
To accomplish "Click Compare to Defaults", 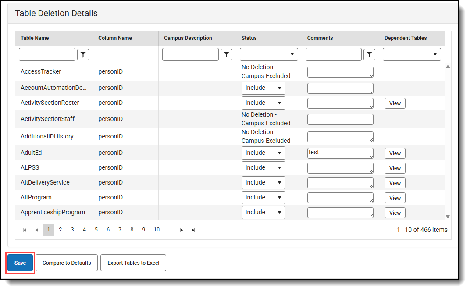I will click(x=66, y=263).
